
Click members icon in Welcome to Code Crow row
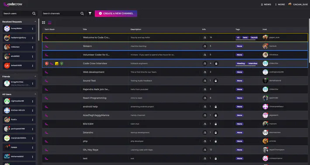[x=205, y=37]
